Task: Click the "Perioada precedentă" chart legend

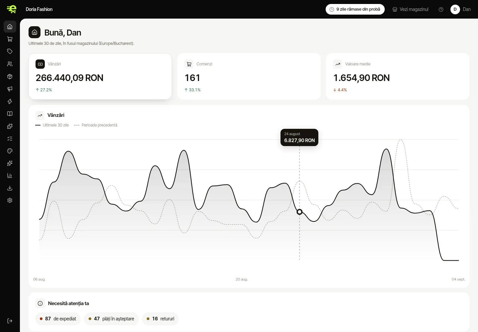Action: [96, 125]
